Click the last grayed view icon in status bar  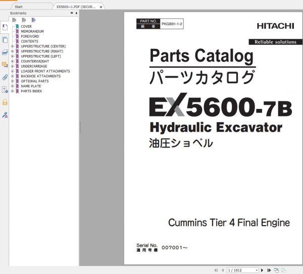pos(283,270)
